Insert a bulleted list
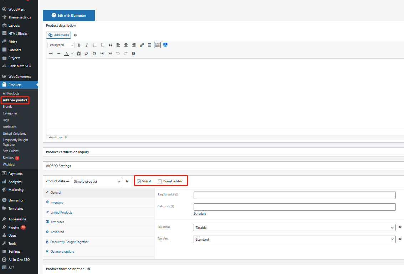Viewport: 404px width, 274px height. pos(94,45)
